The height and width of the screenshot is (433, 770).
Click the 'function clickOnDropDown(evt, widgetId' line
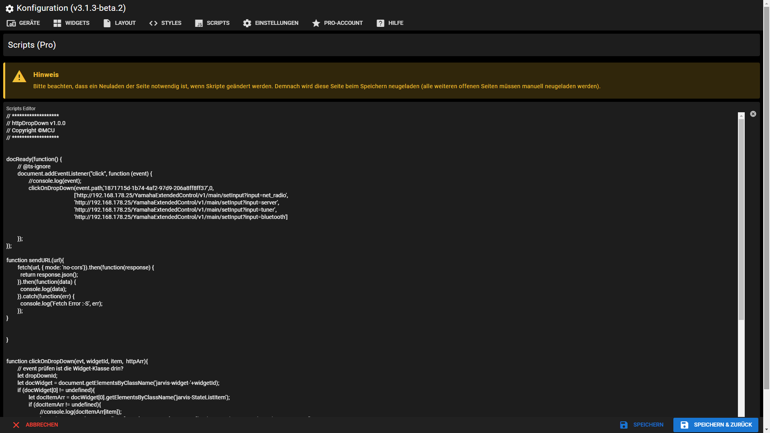point(77,361)
